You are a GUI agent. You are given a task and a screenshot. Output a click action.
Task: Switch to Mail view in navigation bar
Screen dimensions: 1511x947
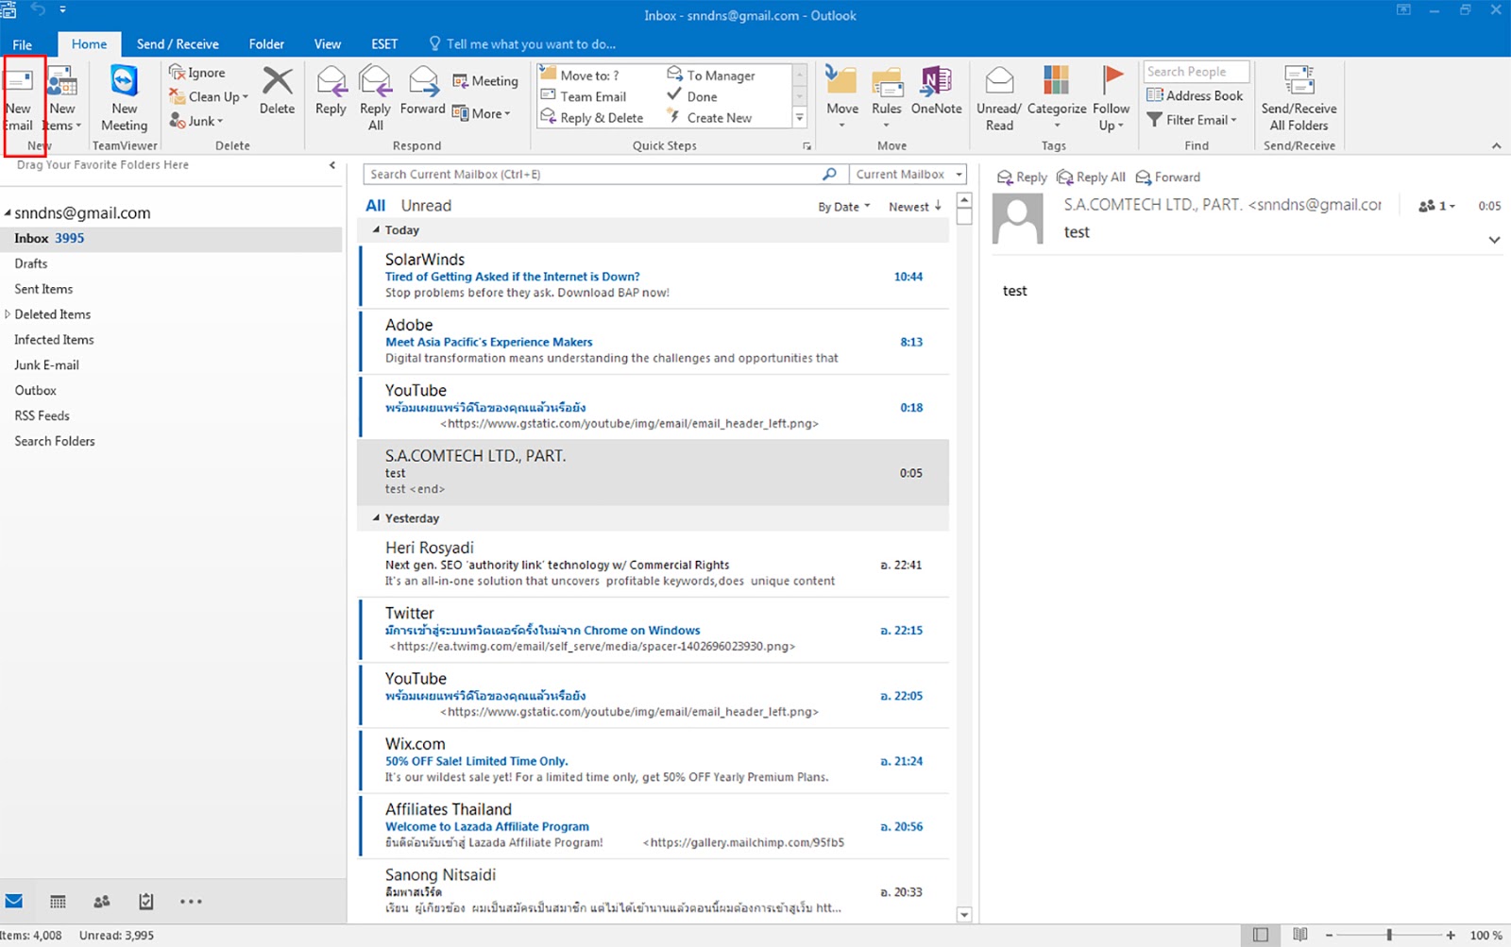[x=13, y=901]
